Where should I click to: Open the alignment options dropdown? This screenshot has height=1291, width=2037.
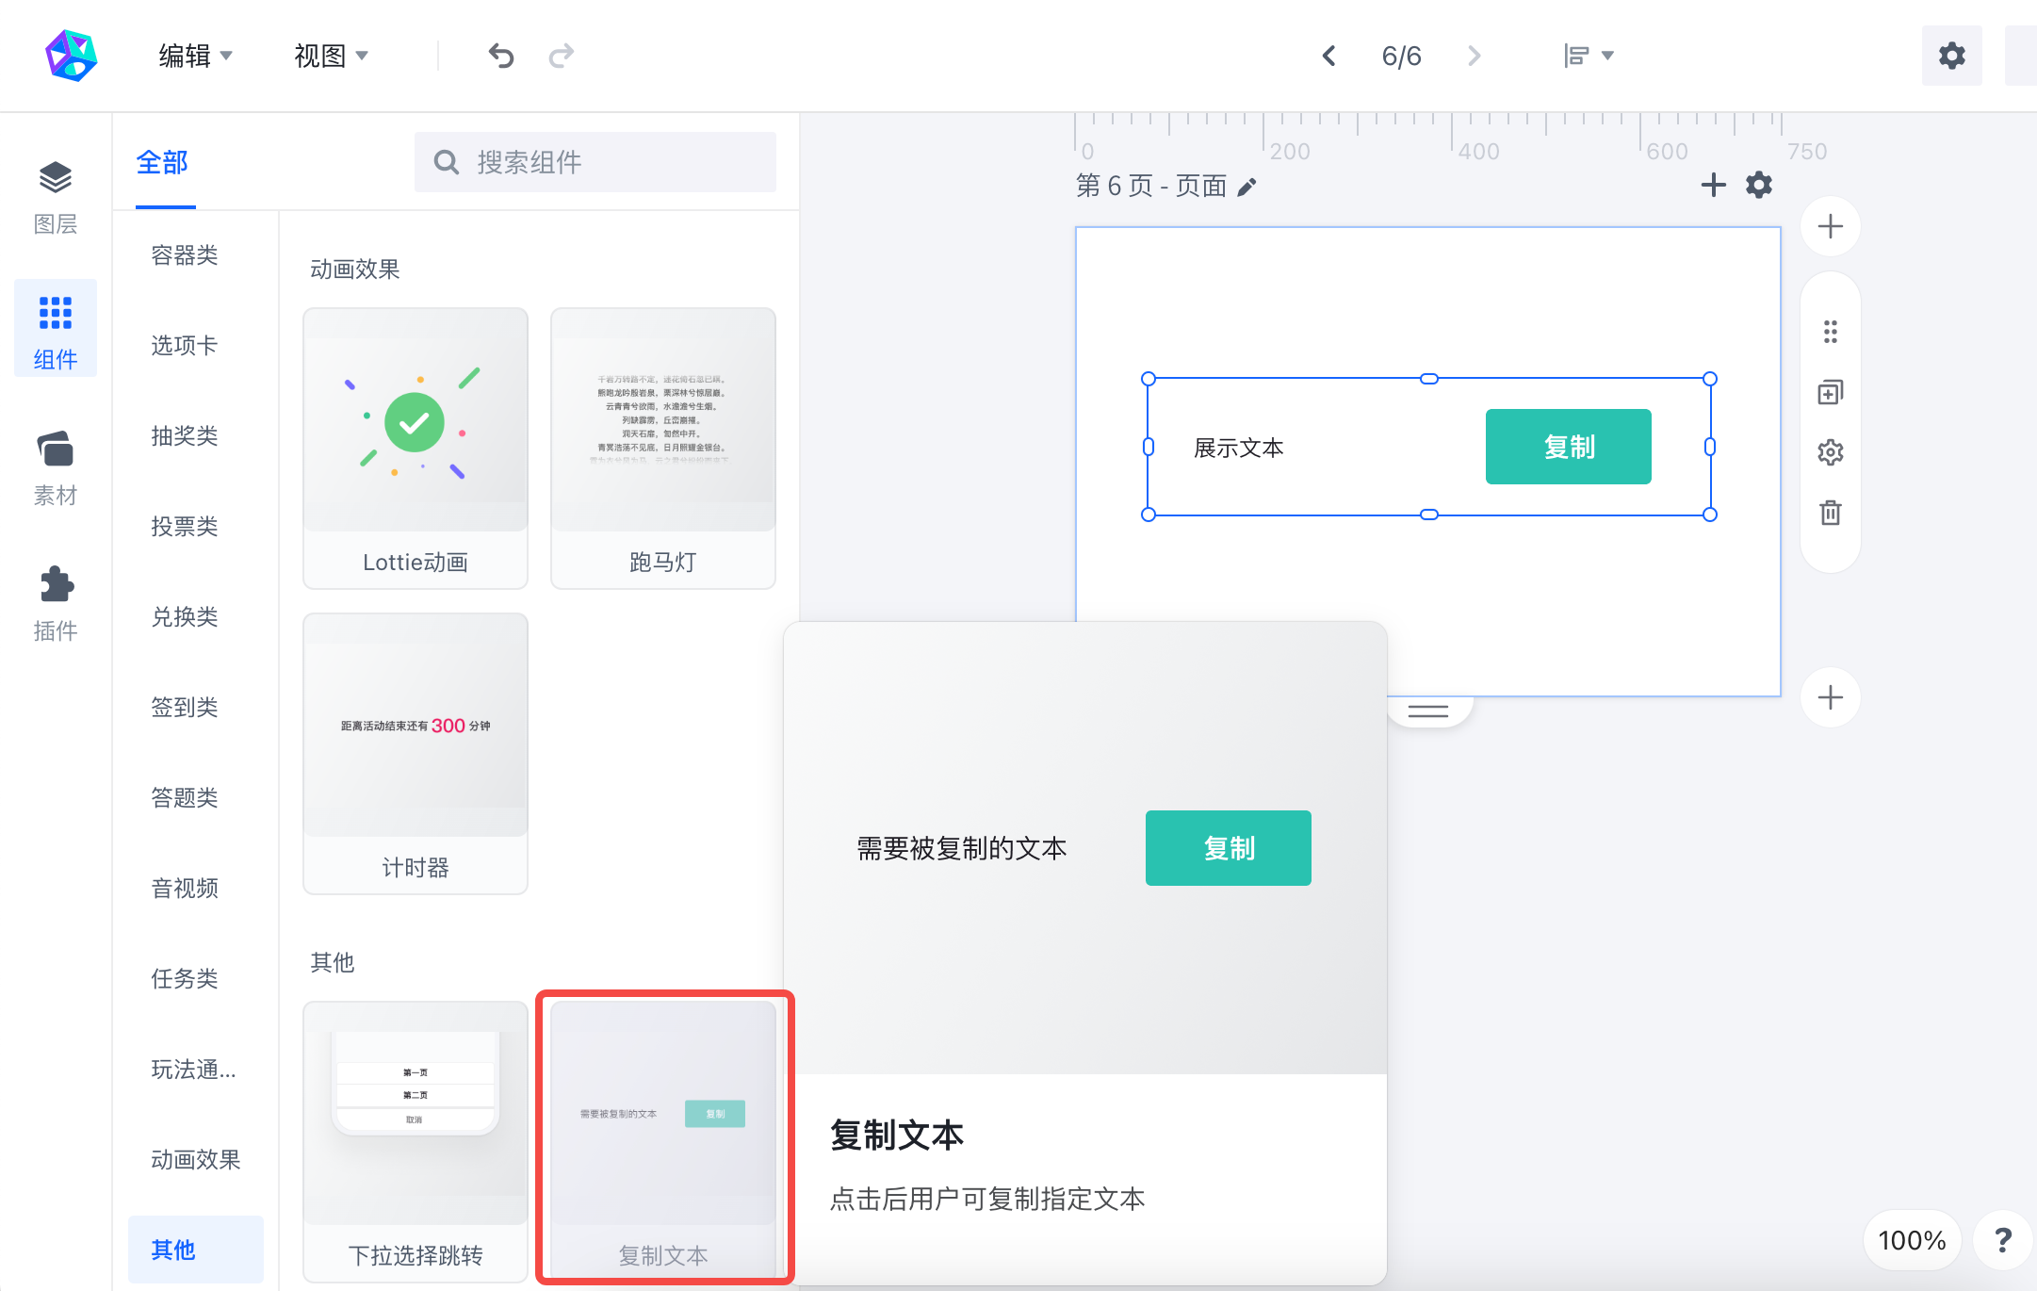[x=1589, y=56]
